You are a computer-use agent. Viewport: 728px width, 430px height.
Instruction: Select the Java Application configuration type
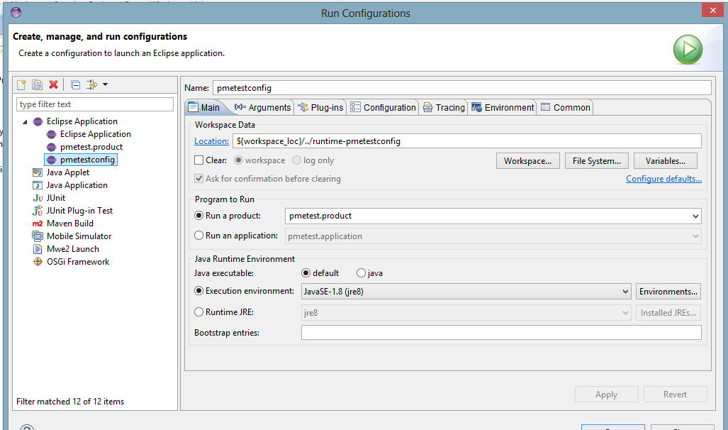click(x=77, y=185)
